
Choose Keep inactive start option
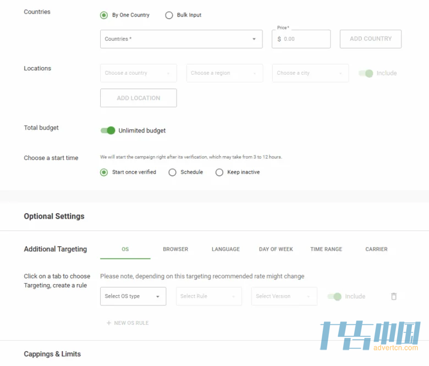tap(219, 173)
